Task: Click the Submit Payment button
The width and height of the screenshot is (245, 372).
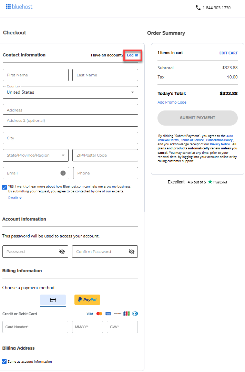Action: click(197, 118)
